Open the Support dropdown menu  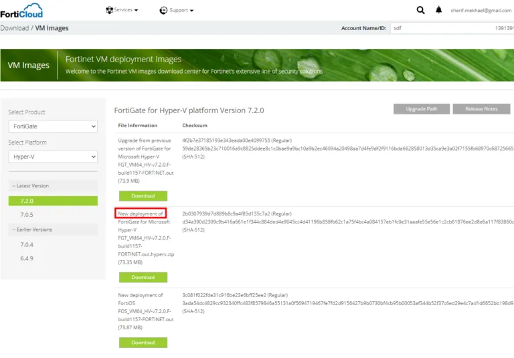tap(177, 11)
